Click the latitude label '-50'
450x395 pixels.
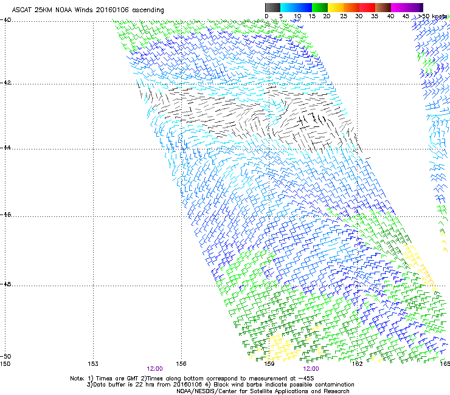(5, 356)
